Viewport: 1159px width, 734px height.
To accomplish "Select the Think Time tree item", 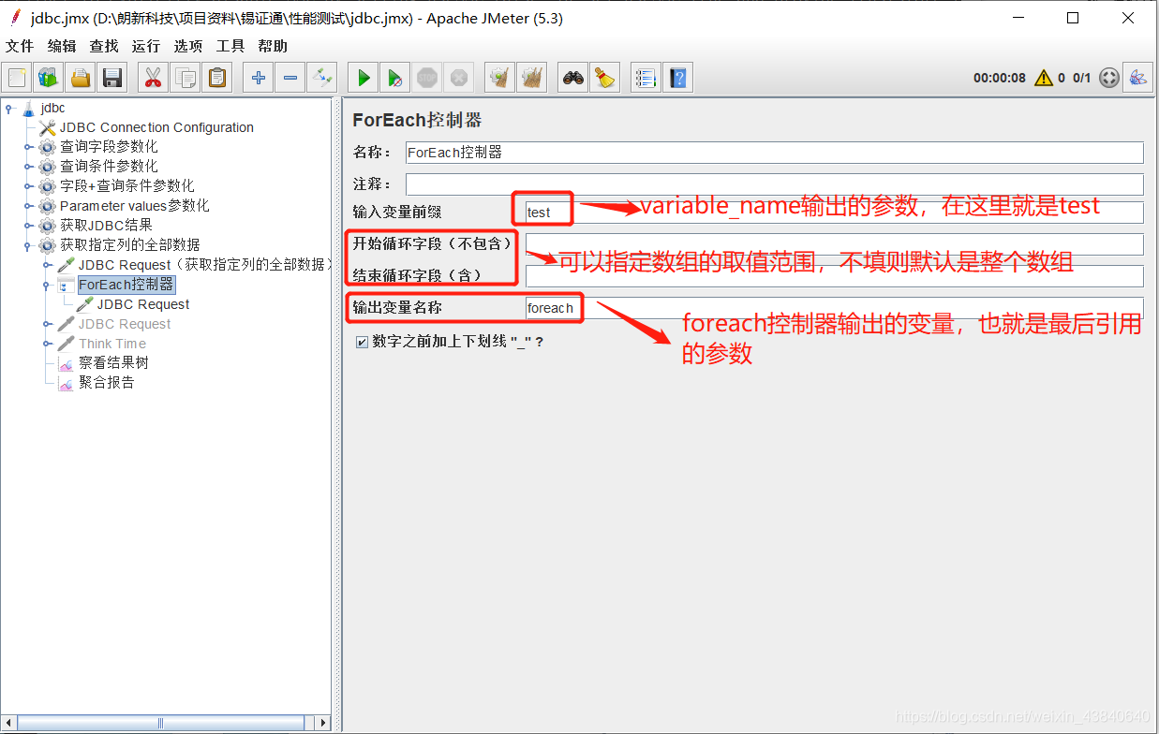I will 112,344.
